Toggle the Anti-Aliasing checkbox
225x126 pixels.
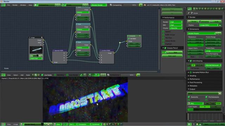[191, 61]
